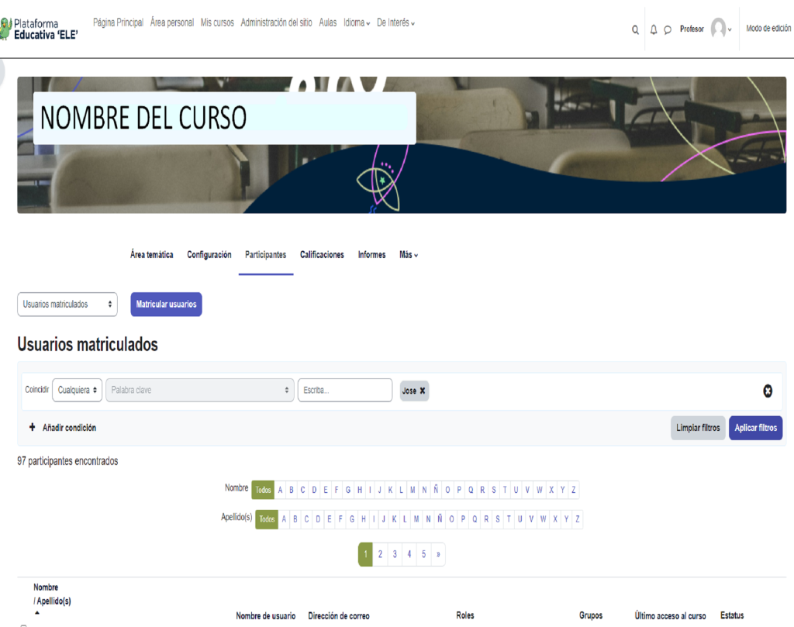Toggle Modo de edición
The width and height of the screenshot is (794, 627).
[x=768, y=29]
